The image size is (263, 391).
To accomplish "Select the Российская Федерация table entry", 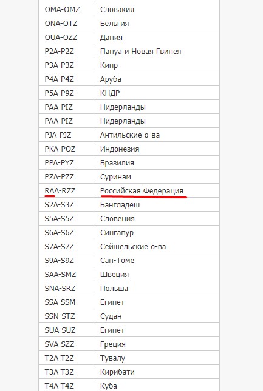I will 142,191.
